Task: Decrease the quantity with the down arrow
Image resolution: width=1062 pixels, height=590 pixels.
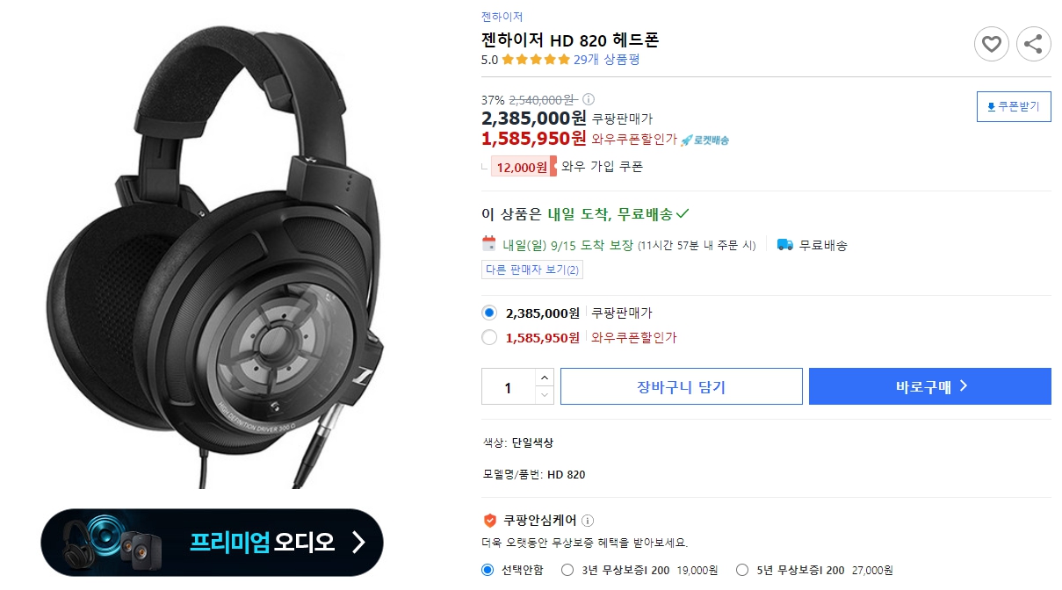Action: (x=545, y=393)
